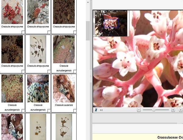Open Crassula aurusbergensis red-green mat thumbnail
This screenshot has width=183, height=140.
click(x=12, y=89)
